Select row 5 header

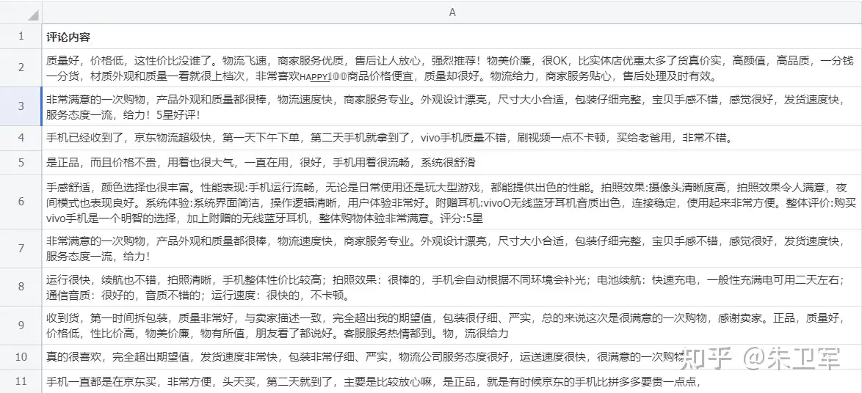tap(21, 163)
